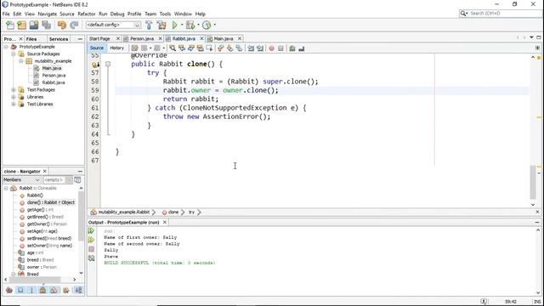This screenshot has height=306, width=544.
Task: Select Rabbit.java in the Projects tree
Action: 54,82
